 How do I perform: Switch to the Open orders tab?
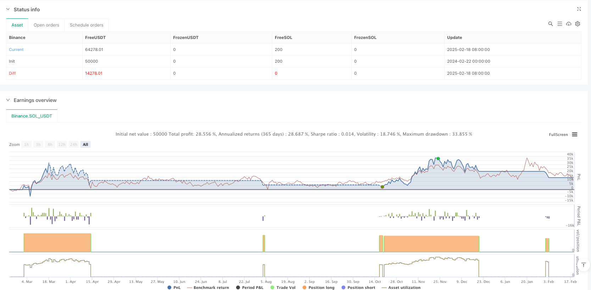pos(46,25)
